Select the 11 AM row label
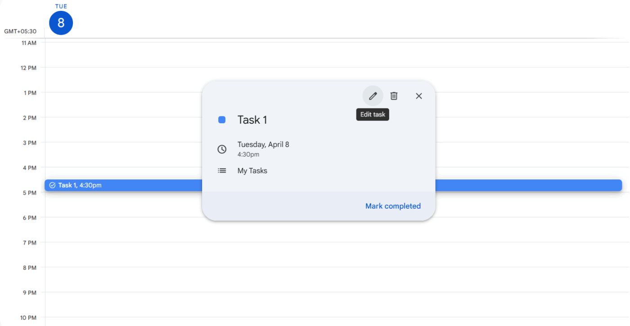630x326 pixels. tap(29, 43)
